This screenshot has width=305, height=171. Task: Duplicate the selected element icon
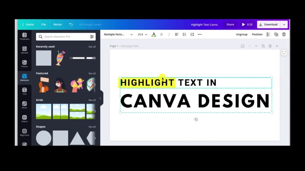tap(276, 34)
